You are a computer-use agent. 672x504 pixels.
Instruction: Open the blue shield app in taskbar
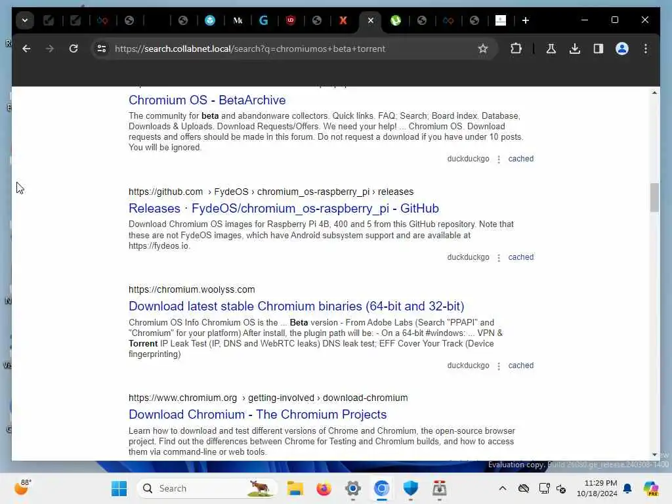(411, 488)
